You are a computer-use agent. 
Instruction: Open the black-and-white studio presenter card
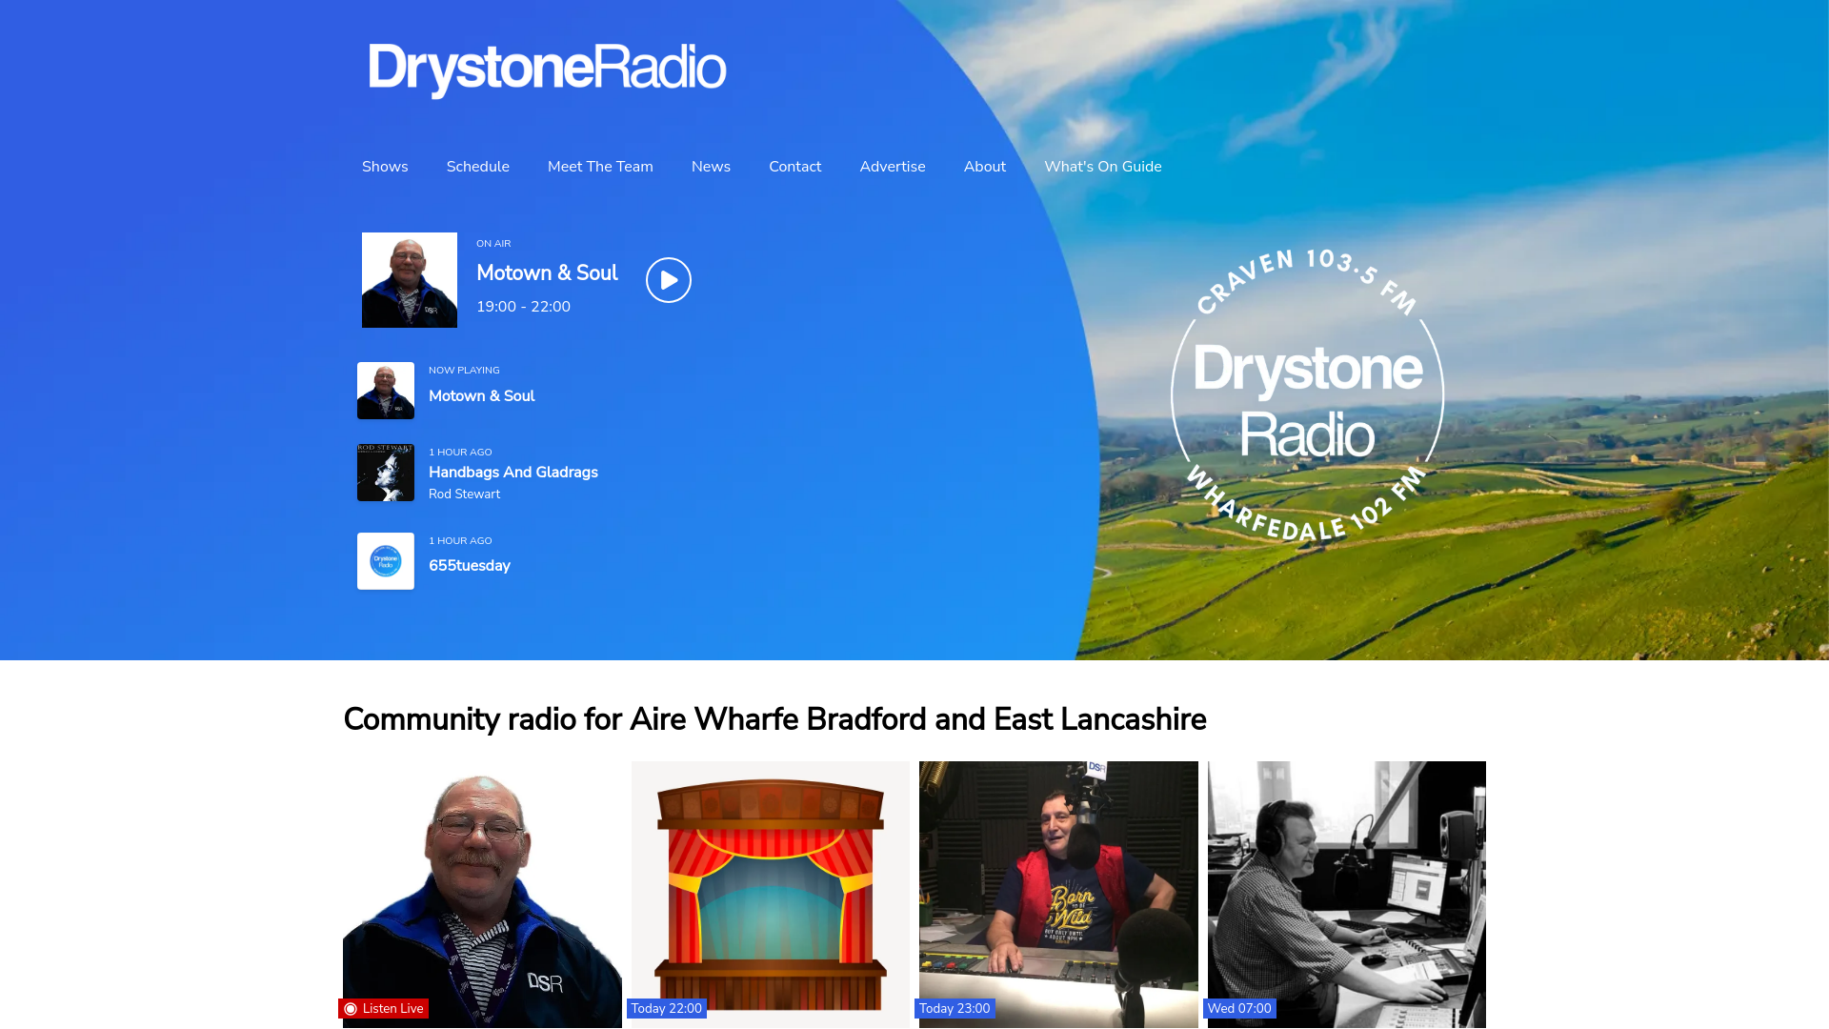1347,895
